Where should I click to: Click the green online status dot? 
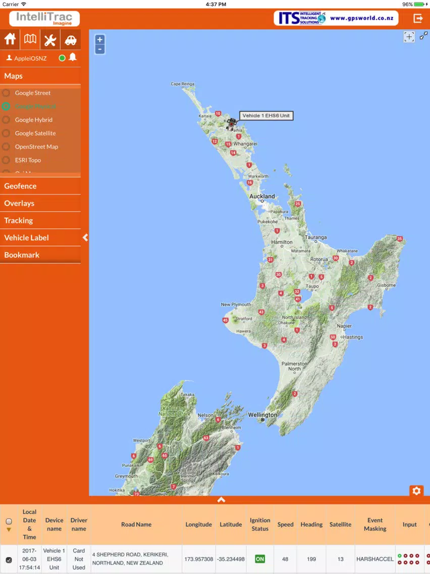tap(62, 58)
